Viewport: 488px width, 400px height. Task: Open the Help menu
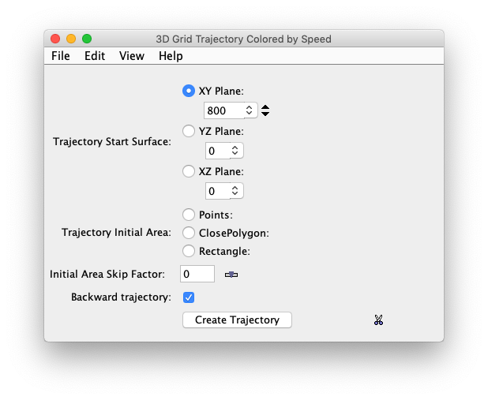[171, 56]
